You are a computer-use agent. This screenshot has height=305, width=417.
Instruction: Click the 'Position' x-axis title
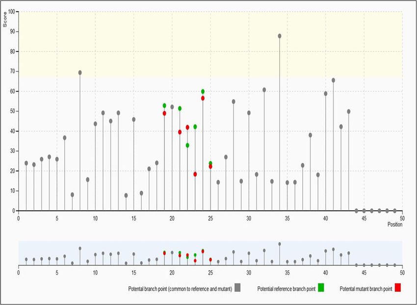coord(394,225)
